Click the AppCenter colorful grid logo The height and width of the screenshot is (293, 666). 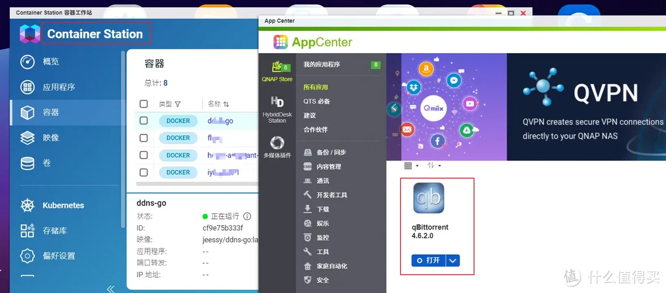point(281,42)
